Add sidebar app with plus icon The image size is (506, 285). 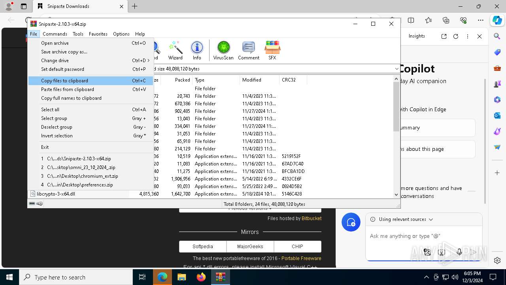(x=497, y=173)
